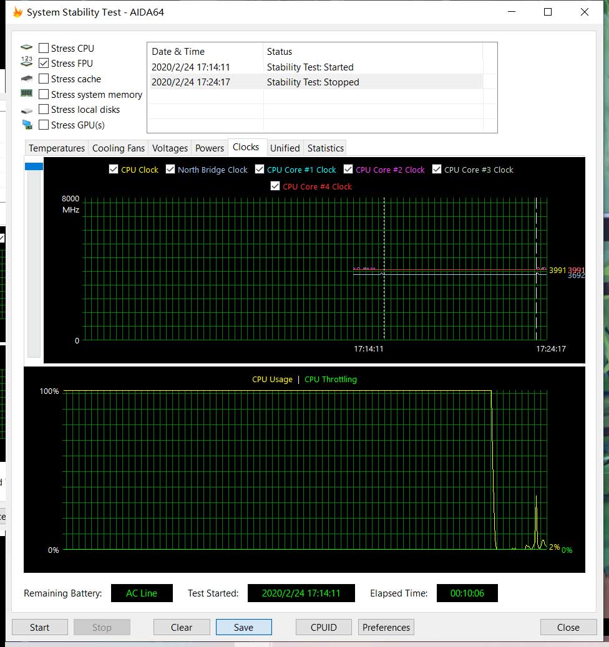This screenshot has width=609, height=647.
Task: Enable the Stress cache checkbox
Action: pos(44,79)
